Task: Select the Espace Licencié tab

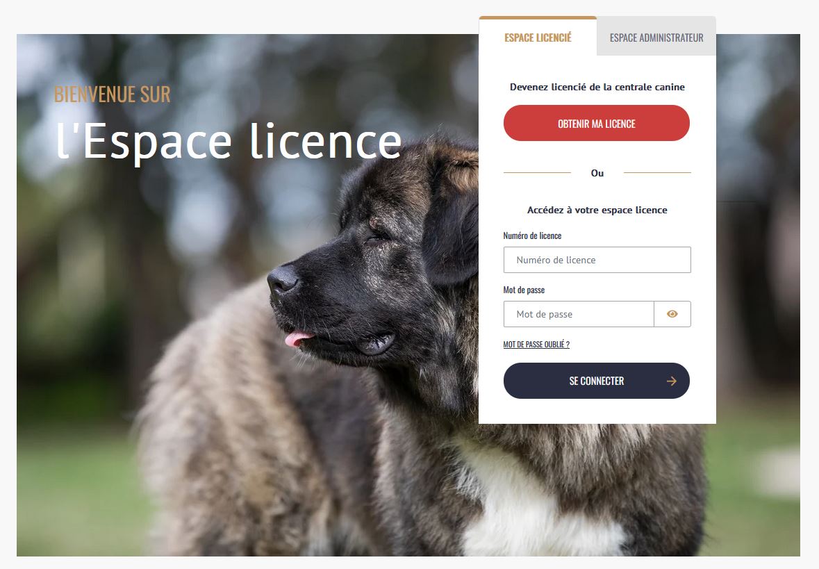Action: pyautogui.click(x=538, y=38)
